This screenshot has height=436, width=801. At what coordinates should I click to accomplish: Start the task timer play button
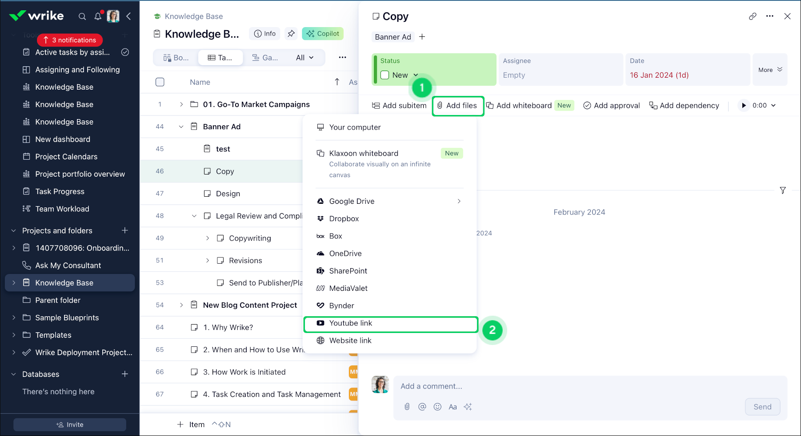[x=744, y=106]
